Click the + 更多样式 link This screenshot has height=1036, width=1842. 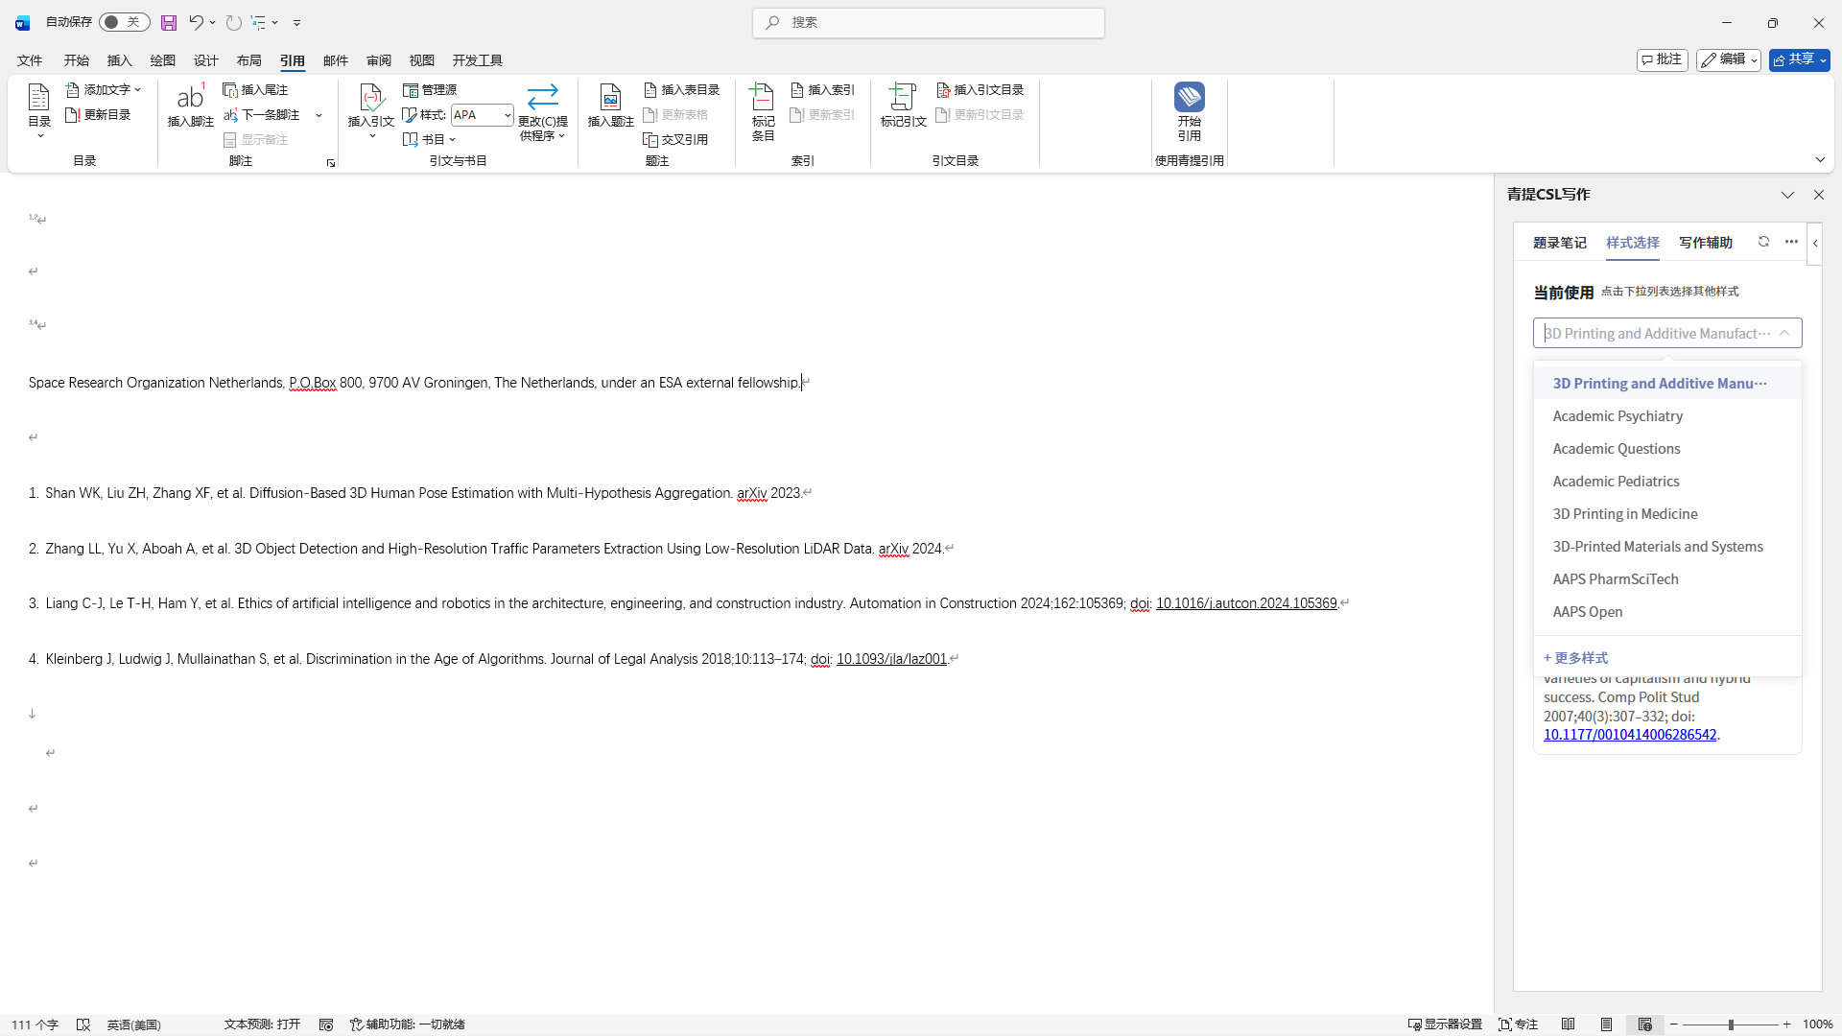click(1575, 657)
